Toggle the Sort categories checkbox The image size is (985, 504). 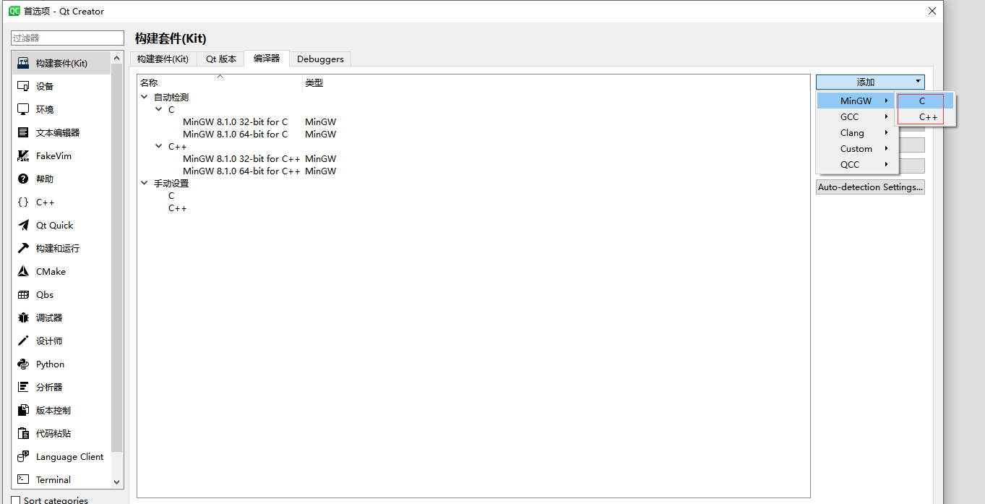(16, 500)
